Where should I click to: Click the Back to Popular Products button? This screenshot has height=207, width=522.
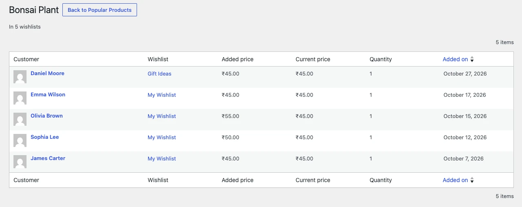click(x=100, y=10)
